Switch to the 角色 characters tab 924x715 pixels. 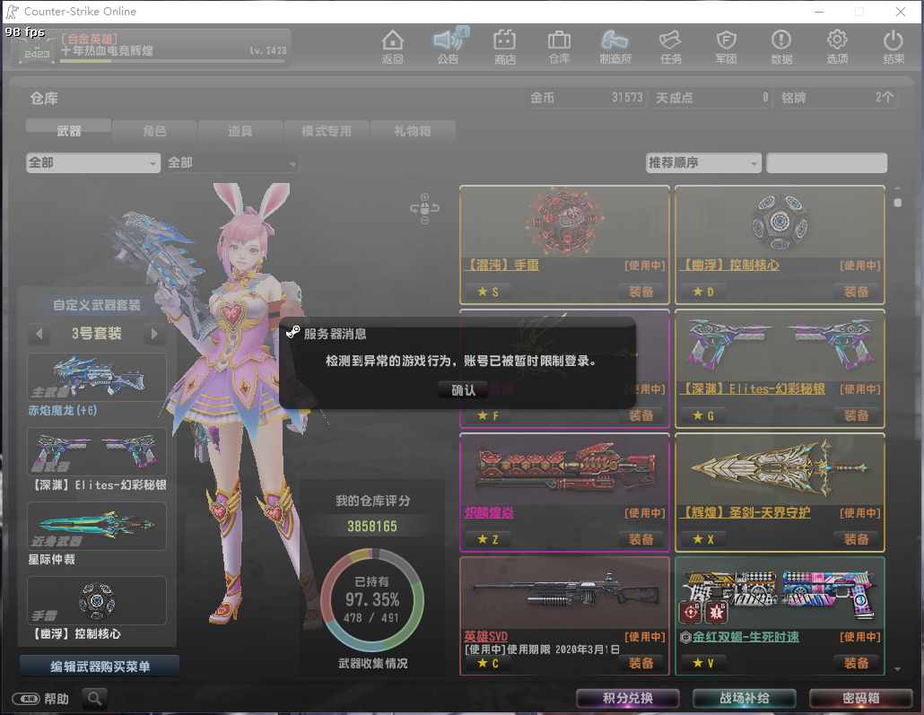coord(154,131)
